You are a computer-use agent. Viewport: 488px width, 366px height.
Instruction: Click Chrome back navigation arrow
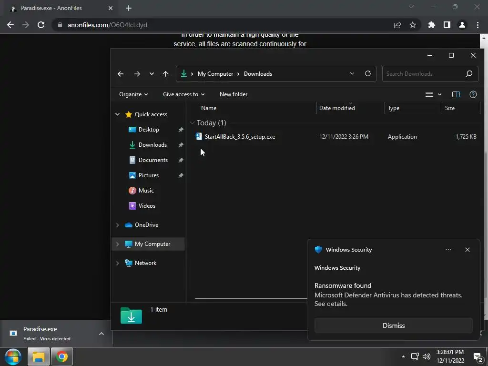(x=10, y=25)
